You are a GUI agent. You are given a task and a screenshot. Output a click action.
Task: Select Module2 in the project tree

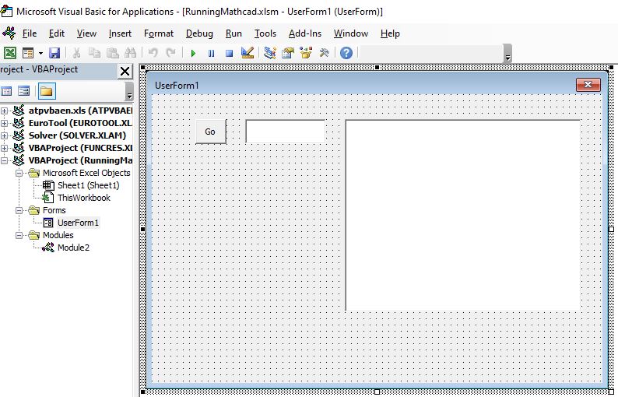[73, 248]
